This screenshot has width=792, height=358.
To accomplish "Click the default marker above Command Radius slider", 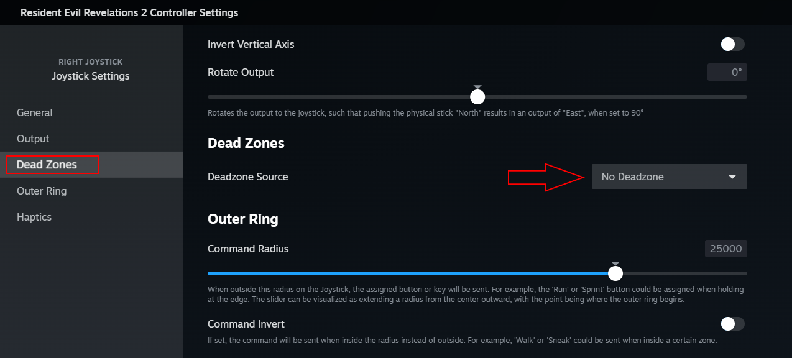I will tap(615, 264).
